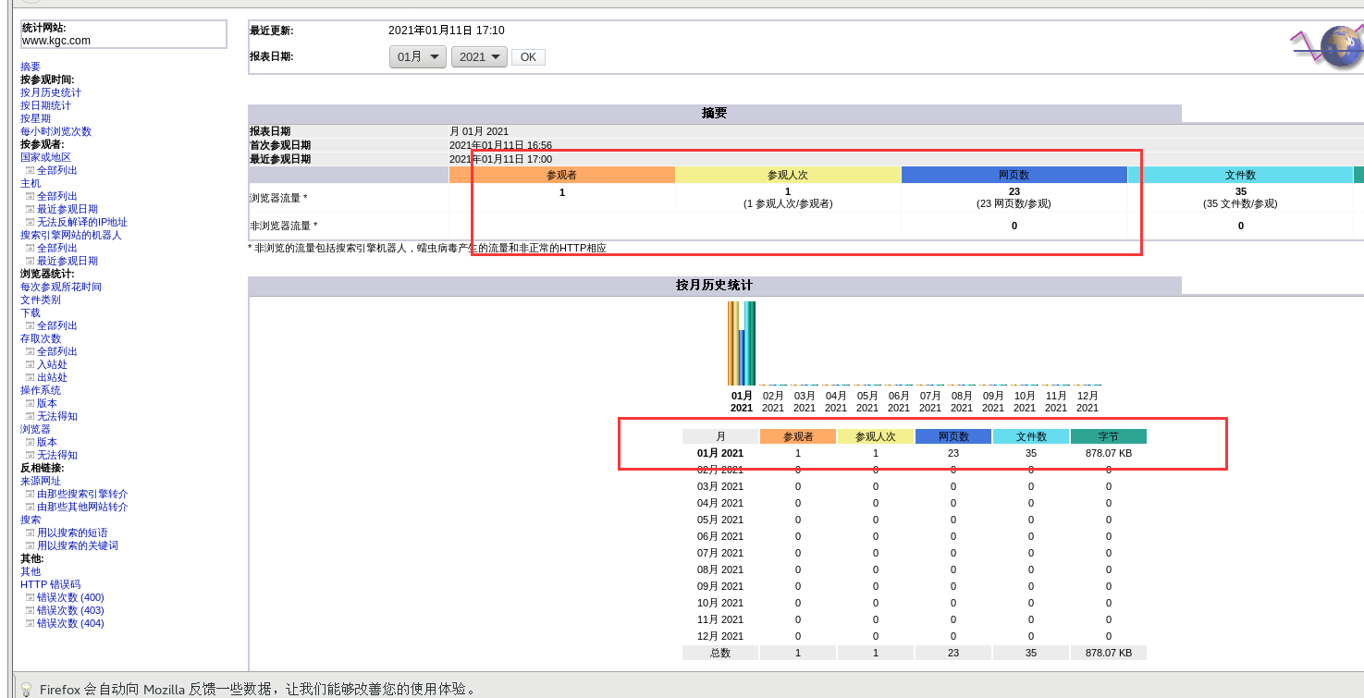Click the icon beside 错误次数 (404)
Image resolution: width=1364 pixels, height=698 pixels.
pyautogui.click(x=31, y=623)
